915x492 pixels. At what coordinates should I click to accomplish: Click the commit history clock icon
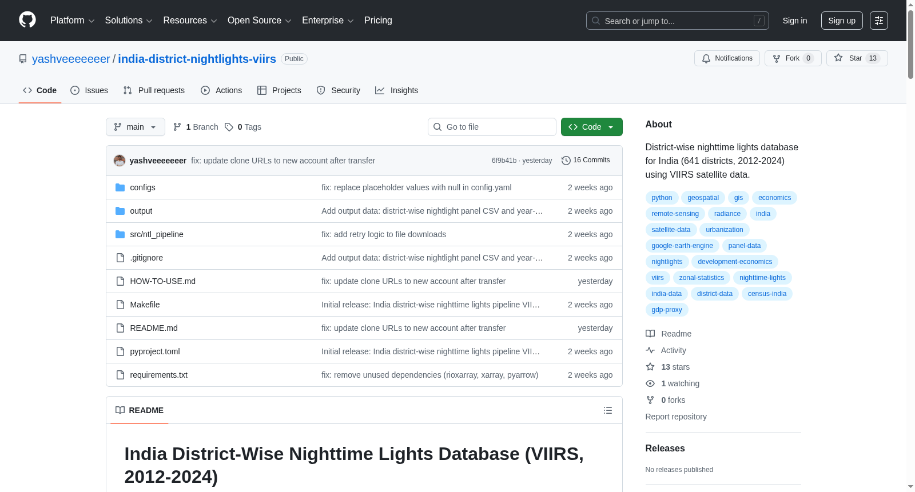click(x=566, y=161)
